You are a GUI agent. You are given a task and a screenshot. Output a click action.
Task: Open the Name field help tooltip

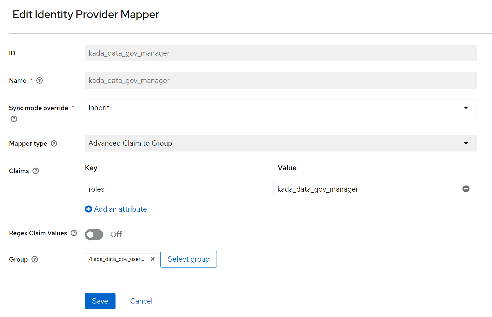pos(39,80)
